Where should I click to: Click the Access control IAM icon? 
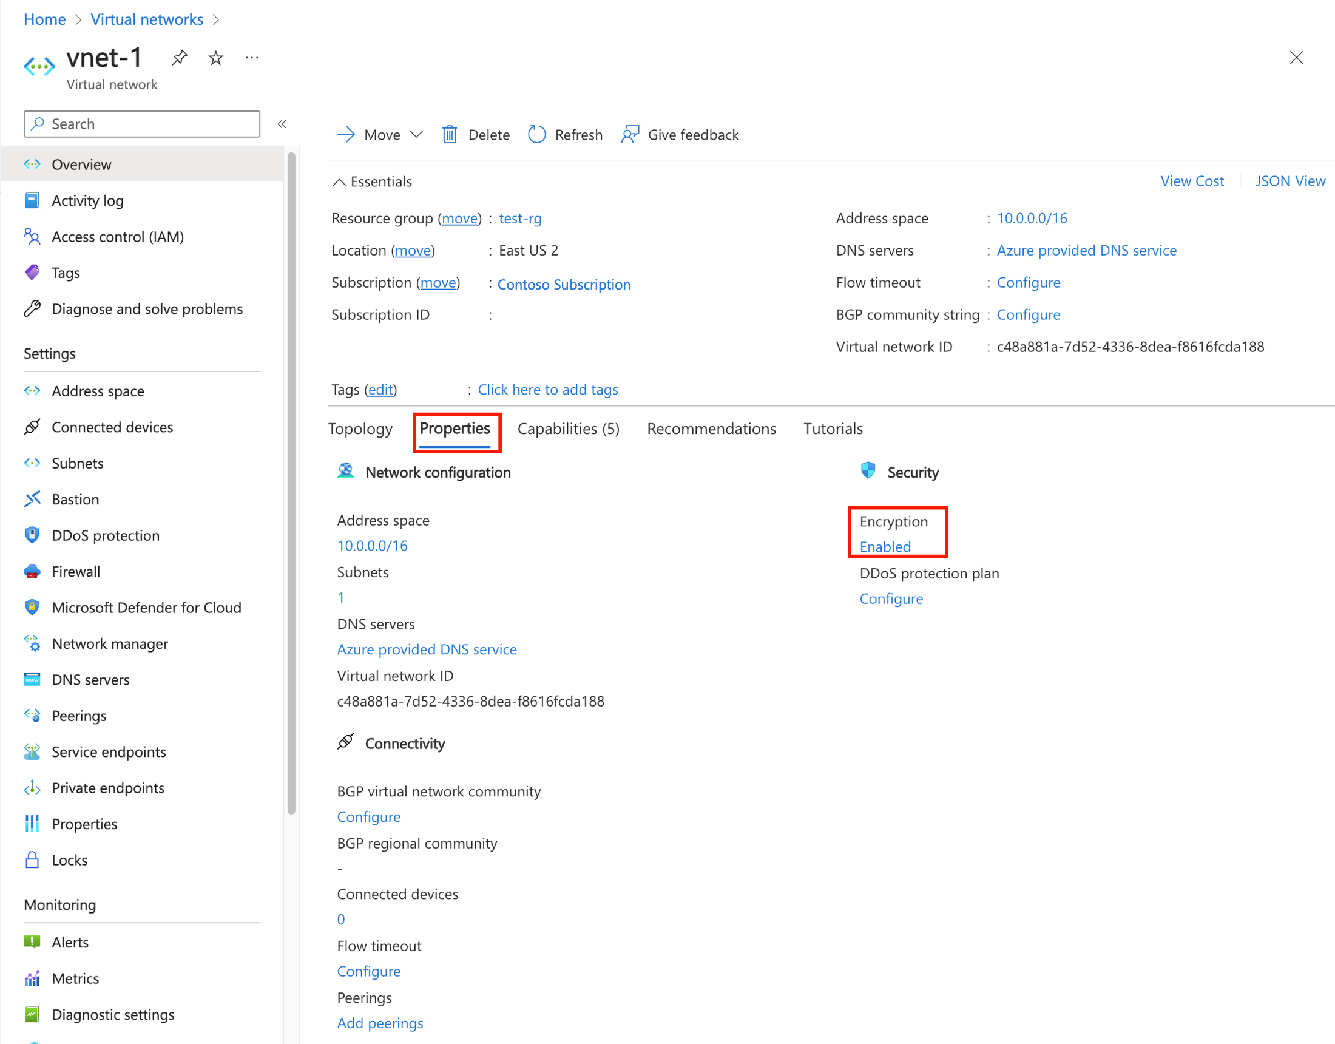(x=33, y=236)
